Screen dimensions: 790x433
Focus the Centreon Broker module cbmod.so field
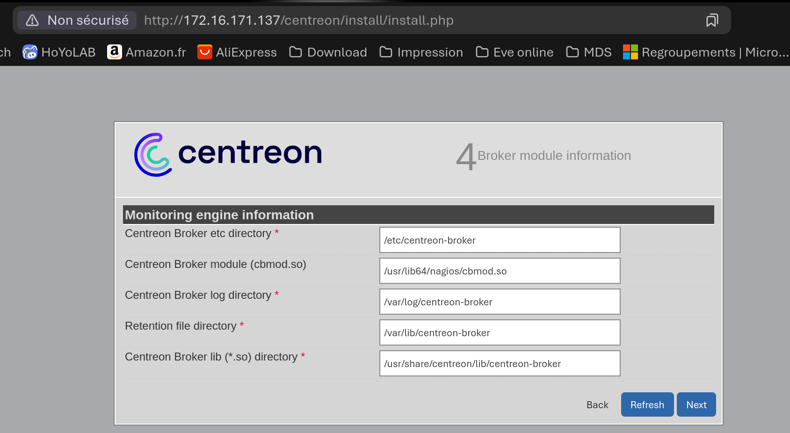tap(500, 271)
